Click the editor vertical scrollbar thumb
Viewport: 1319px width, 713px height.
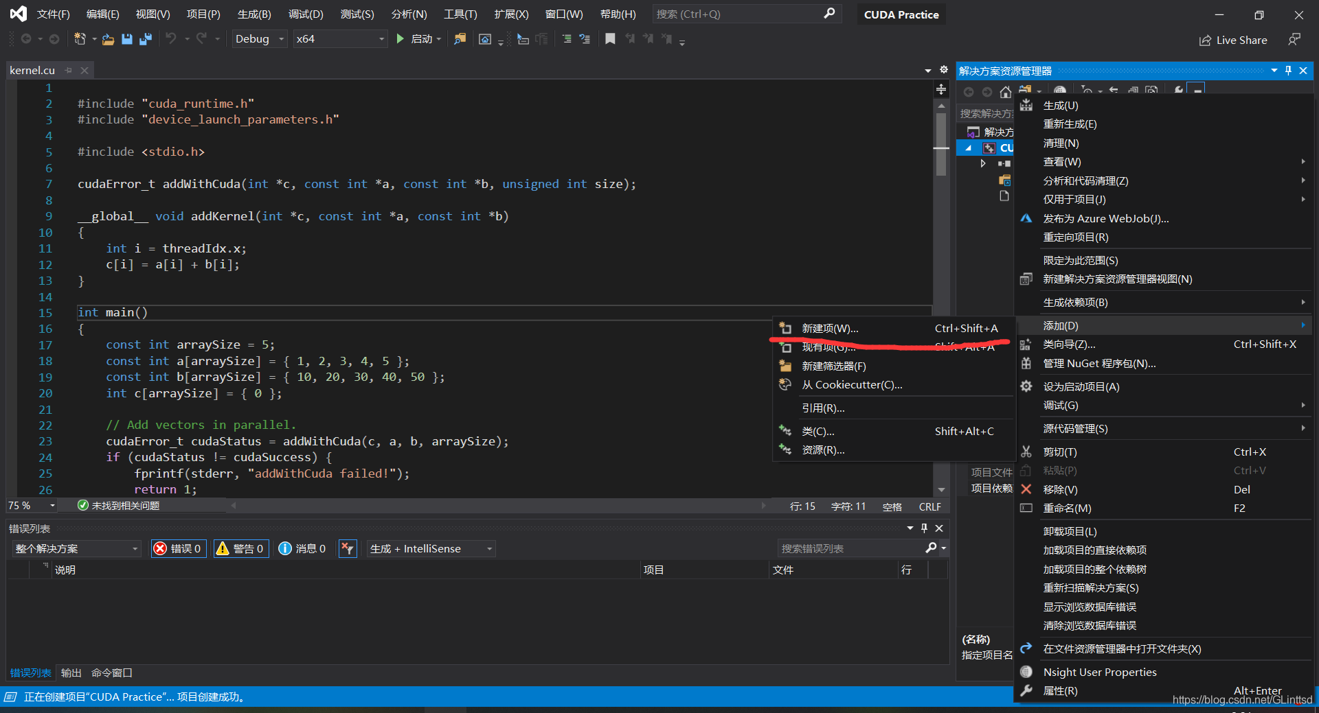[941, 143]
